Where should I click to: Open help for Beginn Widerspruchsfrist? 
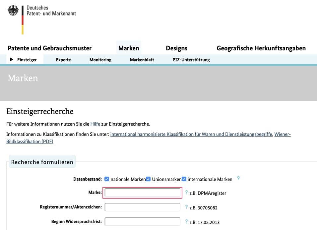tap(187, 221)
